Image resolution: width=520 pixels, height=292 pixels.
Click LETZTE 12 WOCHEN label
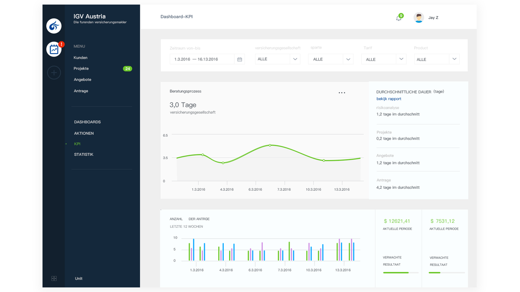[x=186, y=227]
